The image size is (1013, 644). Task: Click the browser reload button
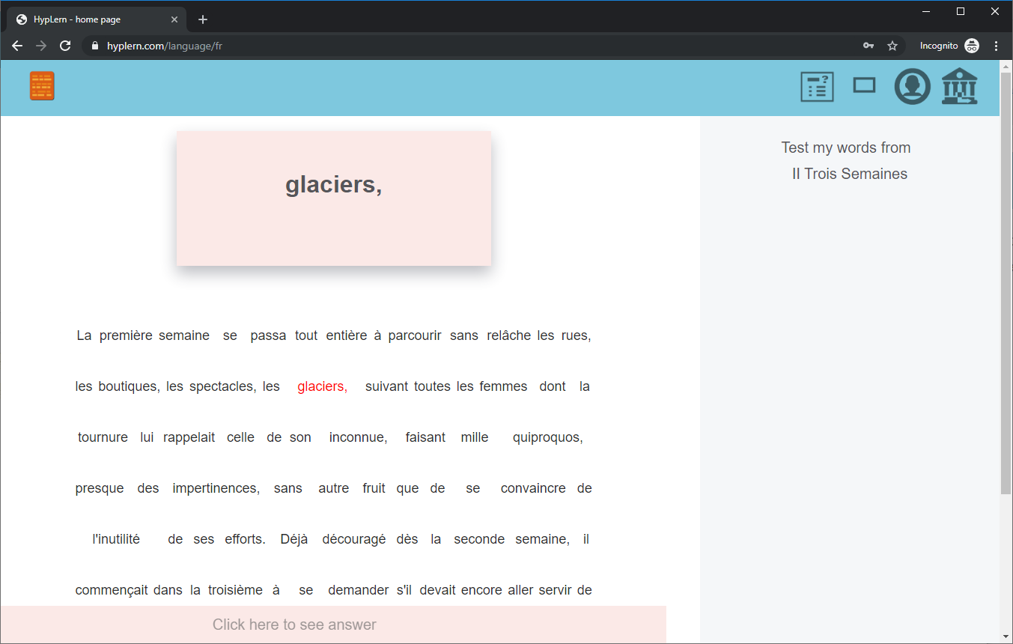pyautogui.click(x=65, y=46)
